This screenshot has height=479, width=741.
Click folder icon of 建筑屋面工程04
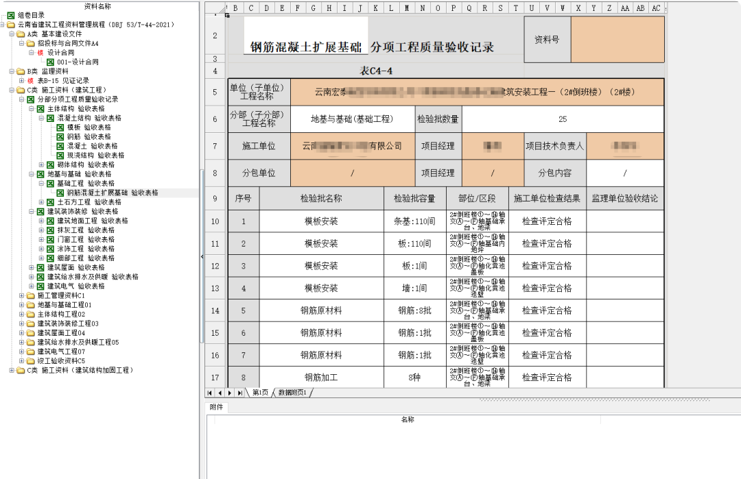tap(31, 333)
